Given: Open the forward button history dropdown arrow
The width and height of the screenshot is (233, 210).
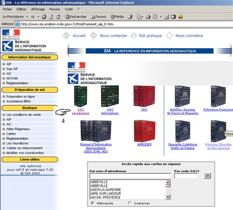Looking at the screenshot, I should (x=38, y=17).
